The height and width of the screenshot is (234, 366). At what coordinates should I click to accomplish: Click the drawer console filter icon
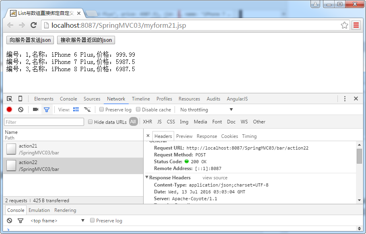pos(21,220)
